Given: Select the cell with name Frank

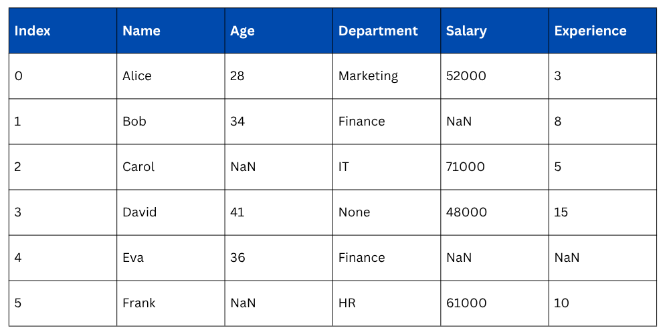Looking at the screenshot, I should 138,303.
